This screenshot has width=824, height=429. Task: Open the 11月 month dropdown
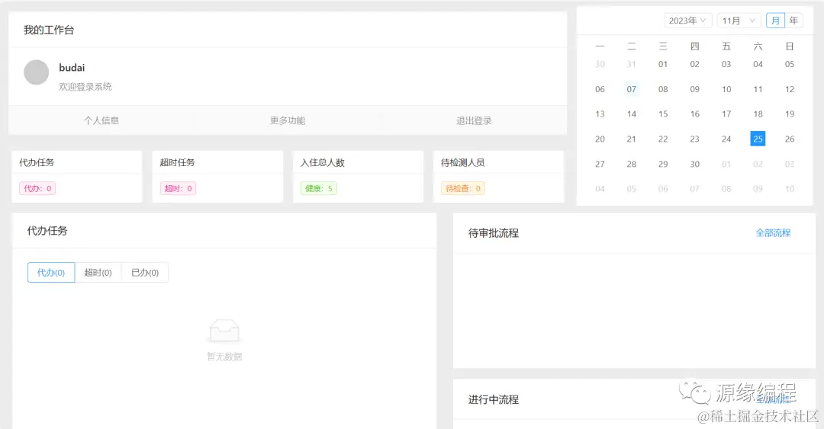(739, 21)
